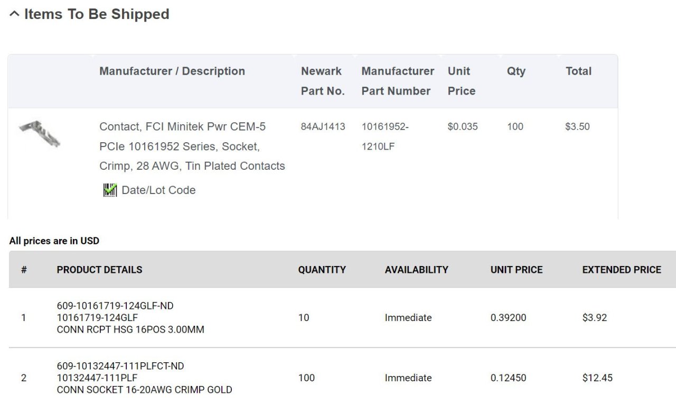
Task: Click manufacturer number 10132447-111PLF
Action: [97, 378]
